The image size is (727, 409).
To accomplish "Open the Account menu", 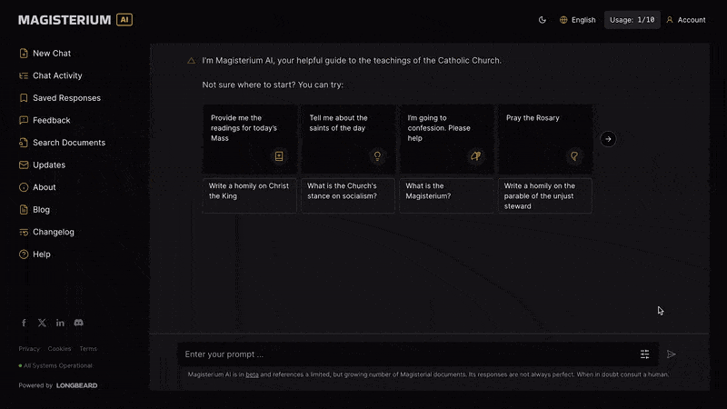I will click(685, 19).
